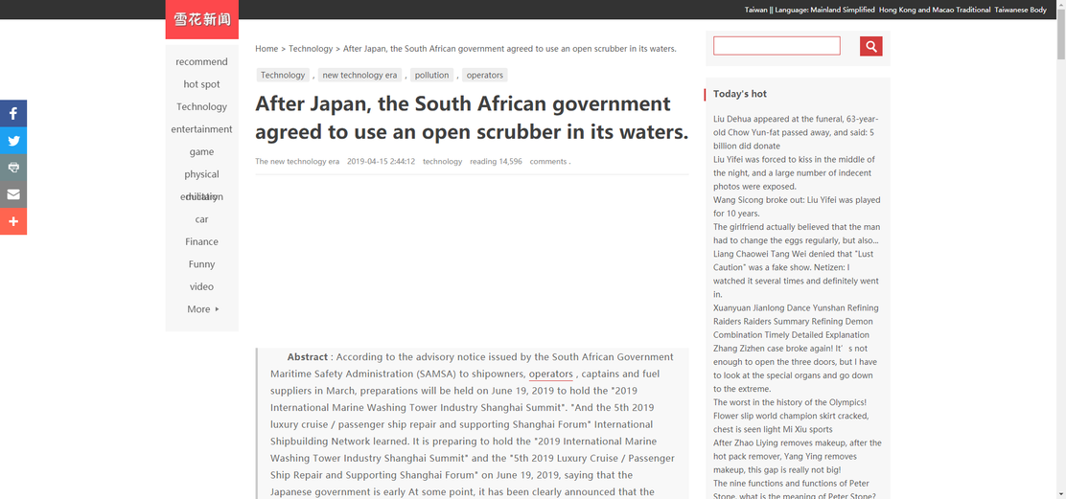Jump to the comments link
This screenshot has height=499, width=1066.
pos(548,162)
